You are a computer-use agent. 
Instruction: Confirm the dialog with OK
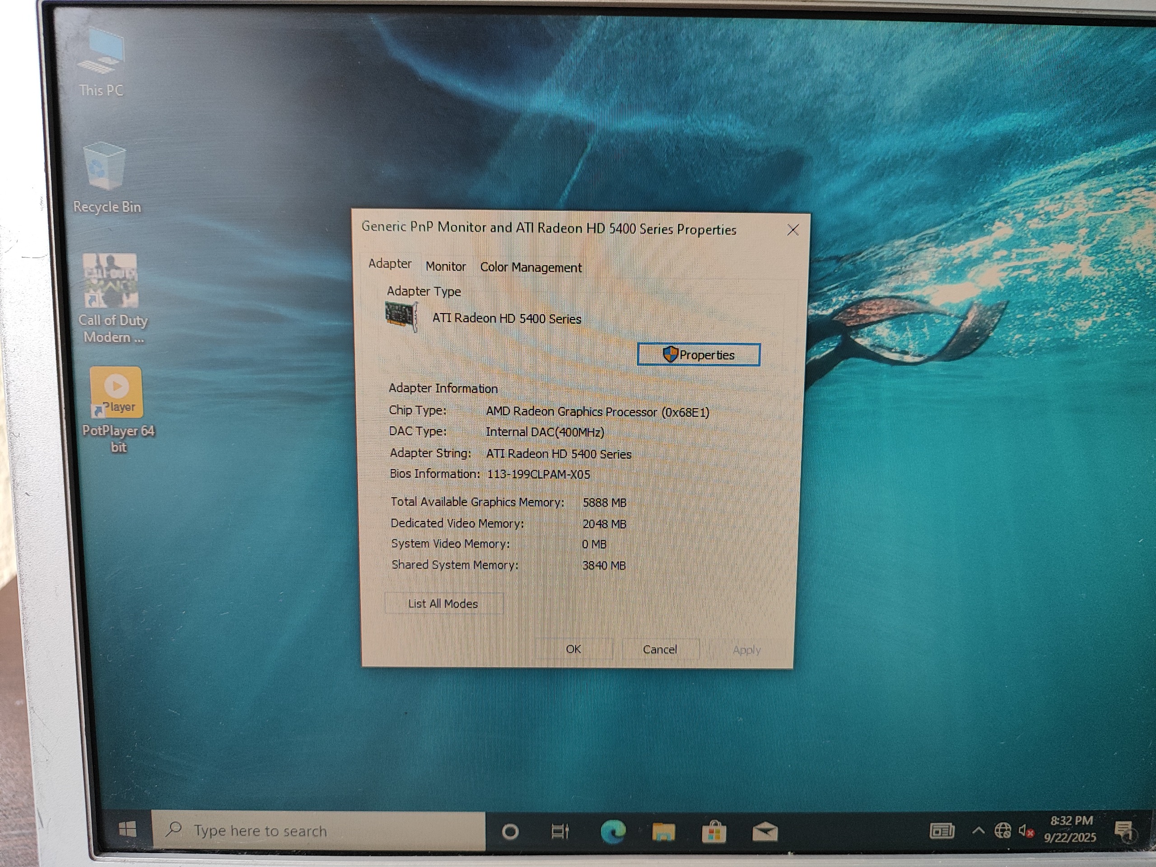[573, 649]
